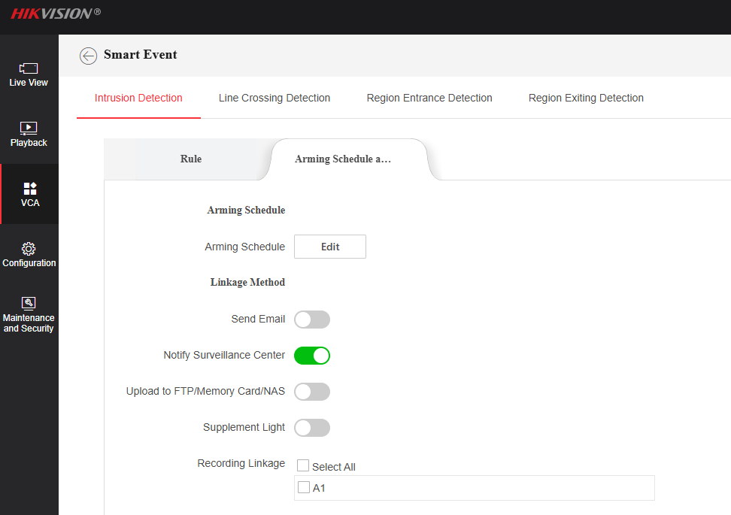
Task: Turn off Notify Surveillance Center
Action: pyautogui.click(x=311, y=356)
